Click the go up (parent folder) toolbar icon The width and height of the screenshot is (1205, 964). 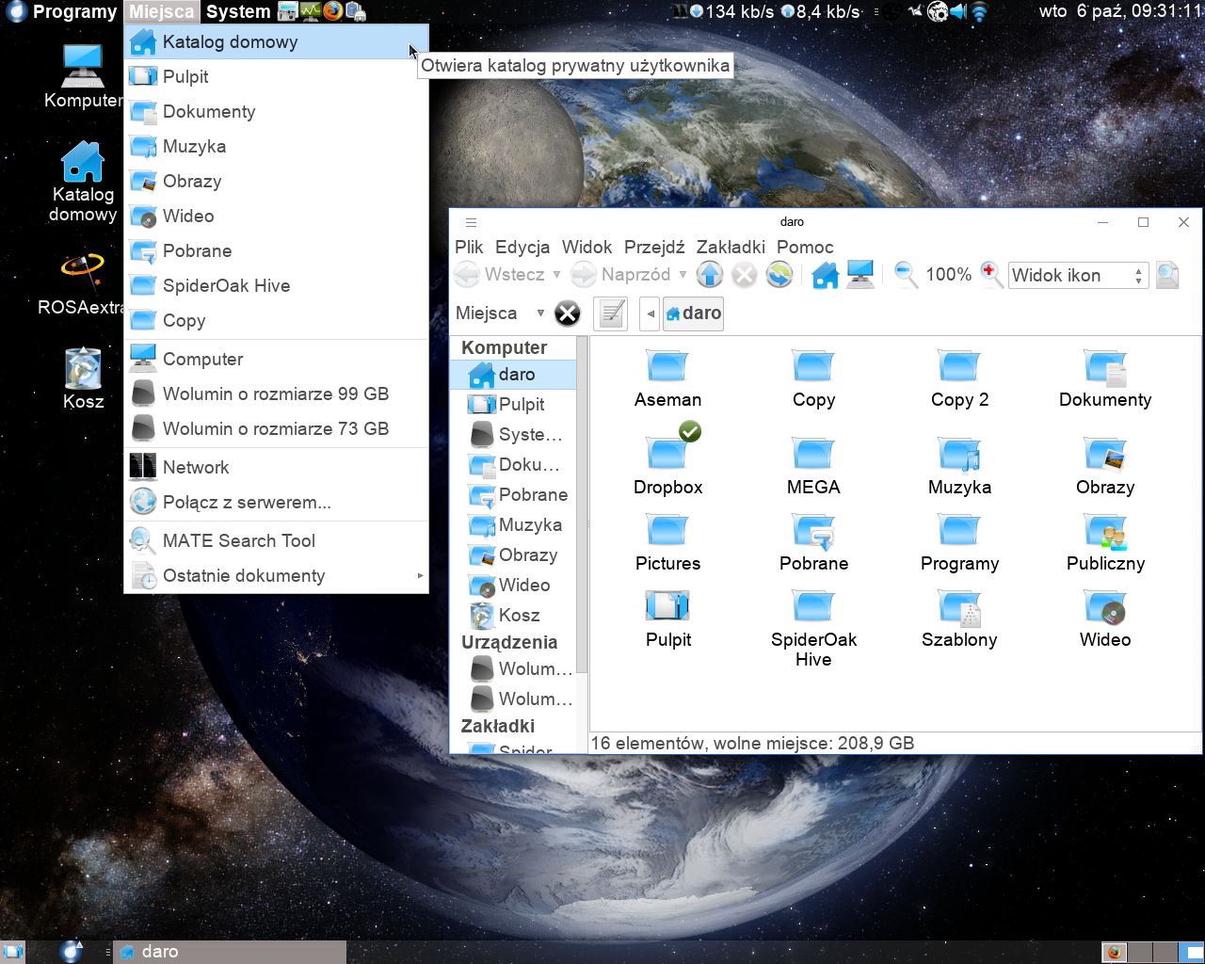click(x=710, y=275)
